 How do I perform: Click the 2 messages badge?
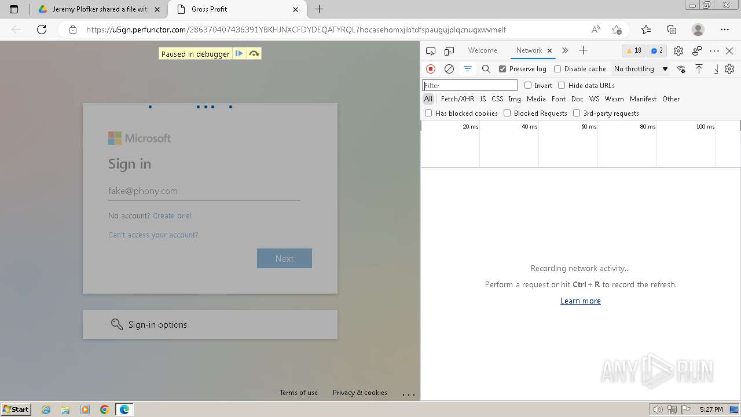pyautogui.click(x=657, y=50)
